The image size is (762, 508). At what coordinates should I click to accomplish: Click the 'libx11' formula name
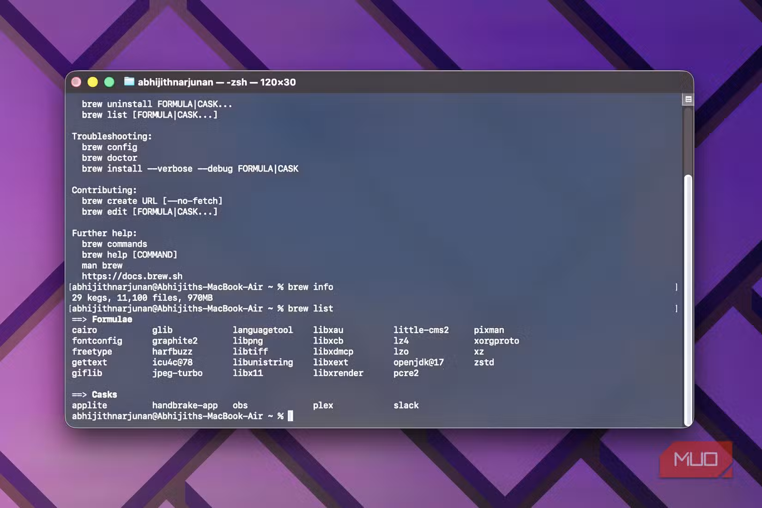(248, 373)
